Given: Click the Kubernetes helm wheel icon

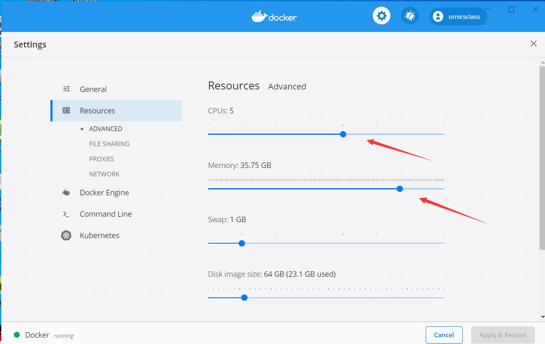Looking at the screenshot, I should pyautogui.click(x=66, y=235).
